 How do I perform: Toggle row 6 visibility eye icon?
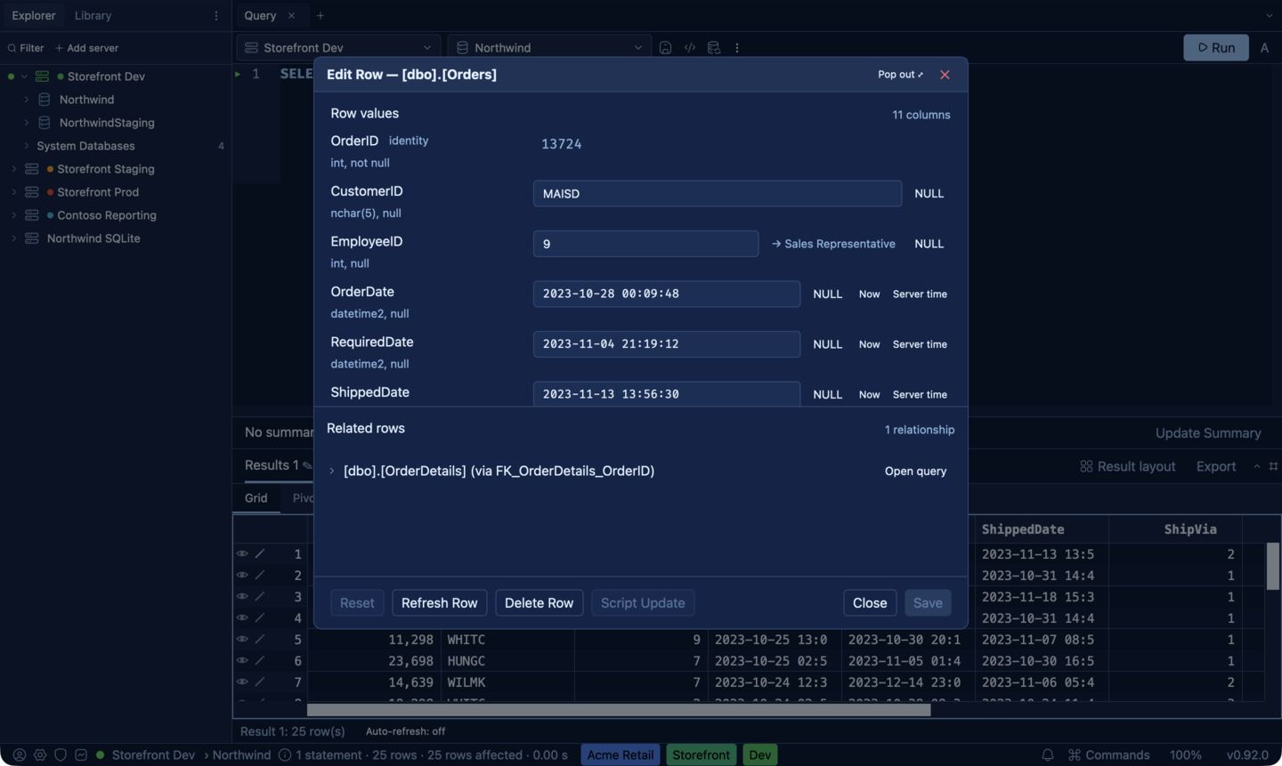point(242,660)
